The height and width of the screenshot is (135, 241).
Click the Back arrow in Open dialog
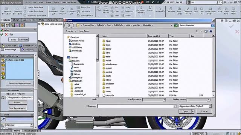point(67,25)
